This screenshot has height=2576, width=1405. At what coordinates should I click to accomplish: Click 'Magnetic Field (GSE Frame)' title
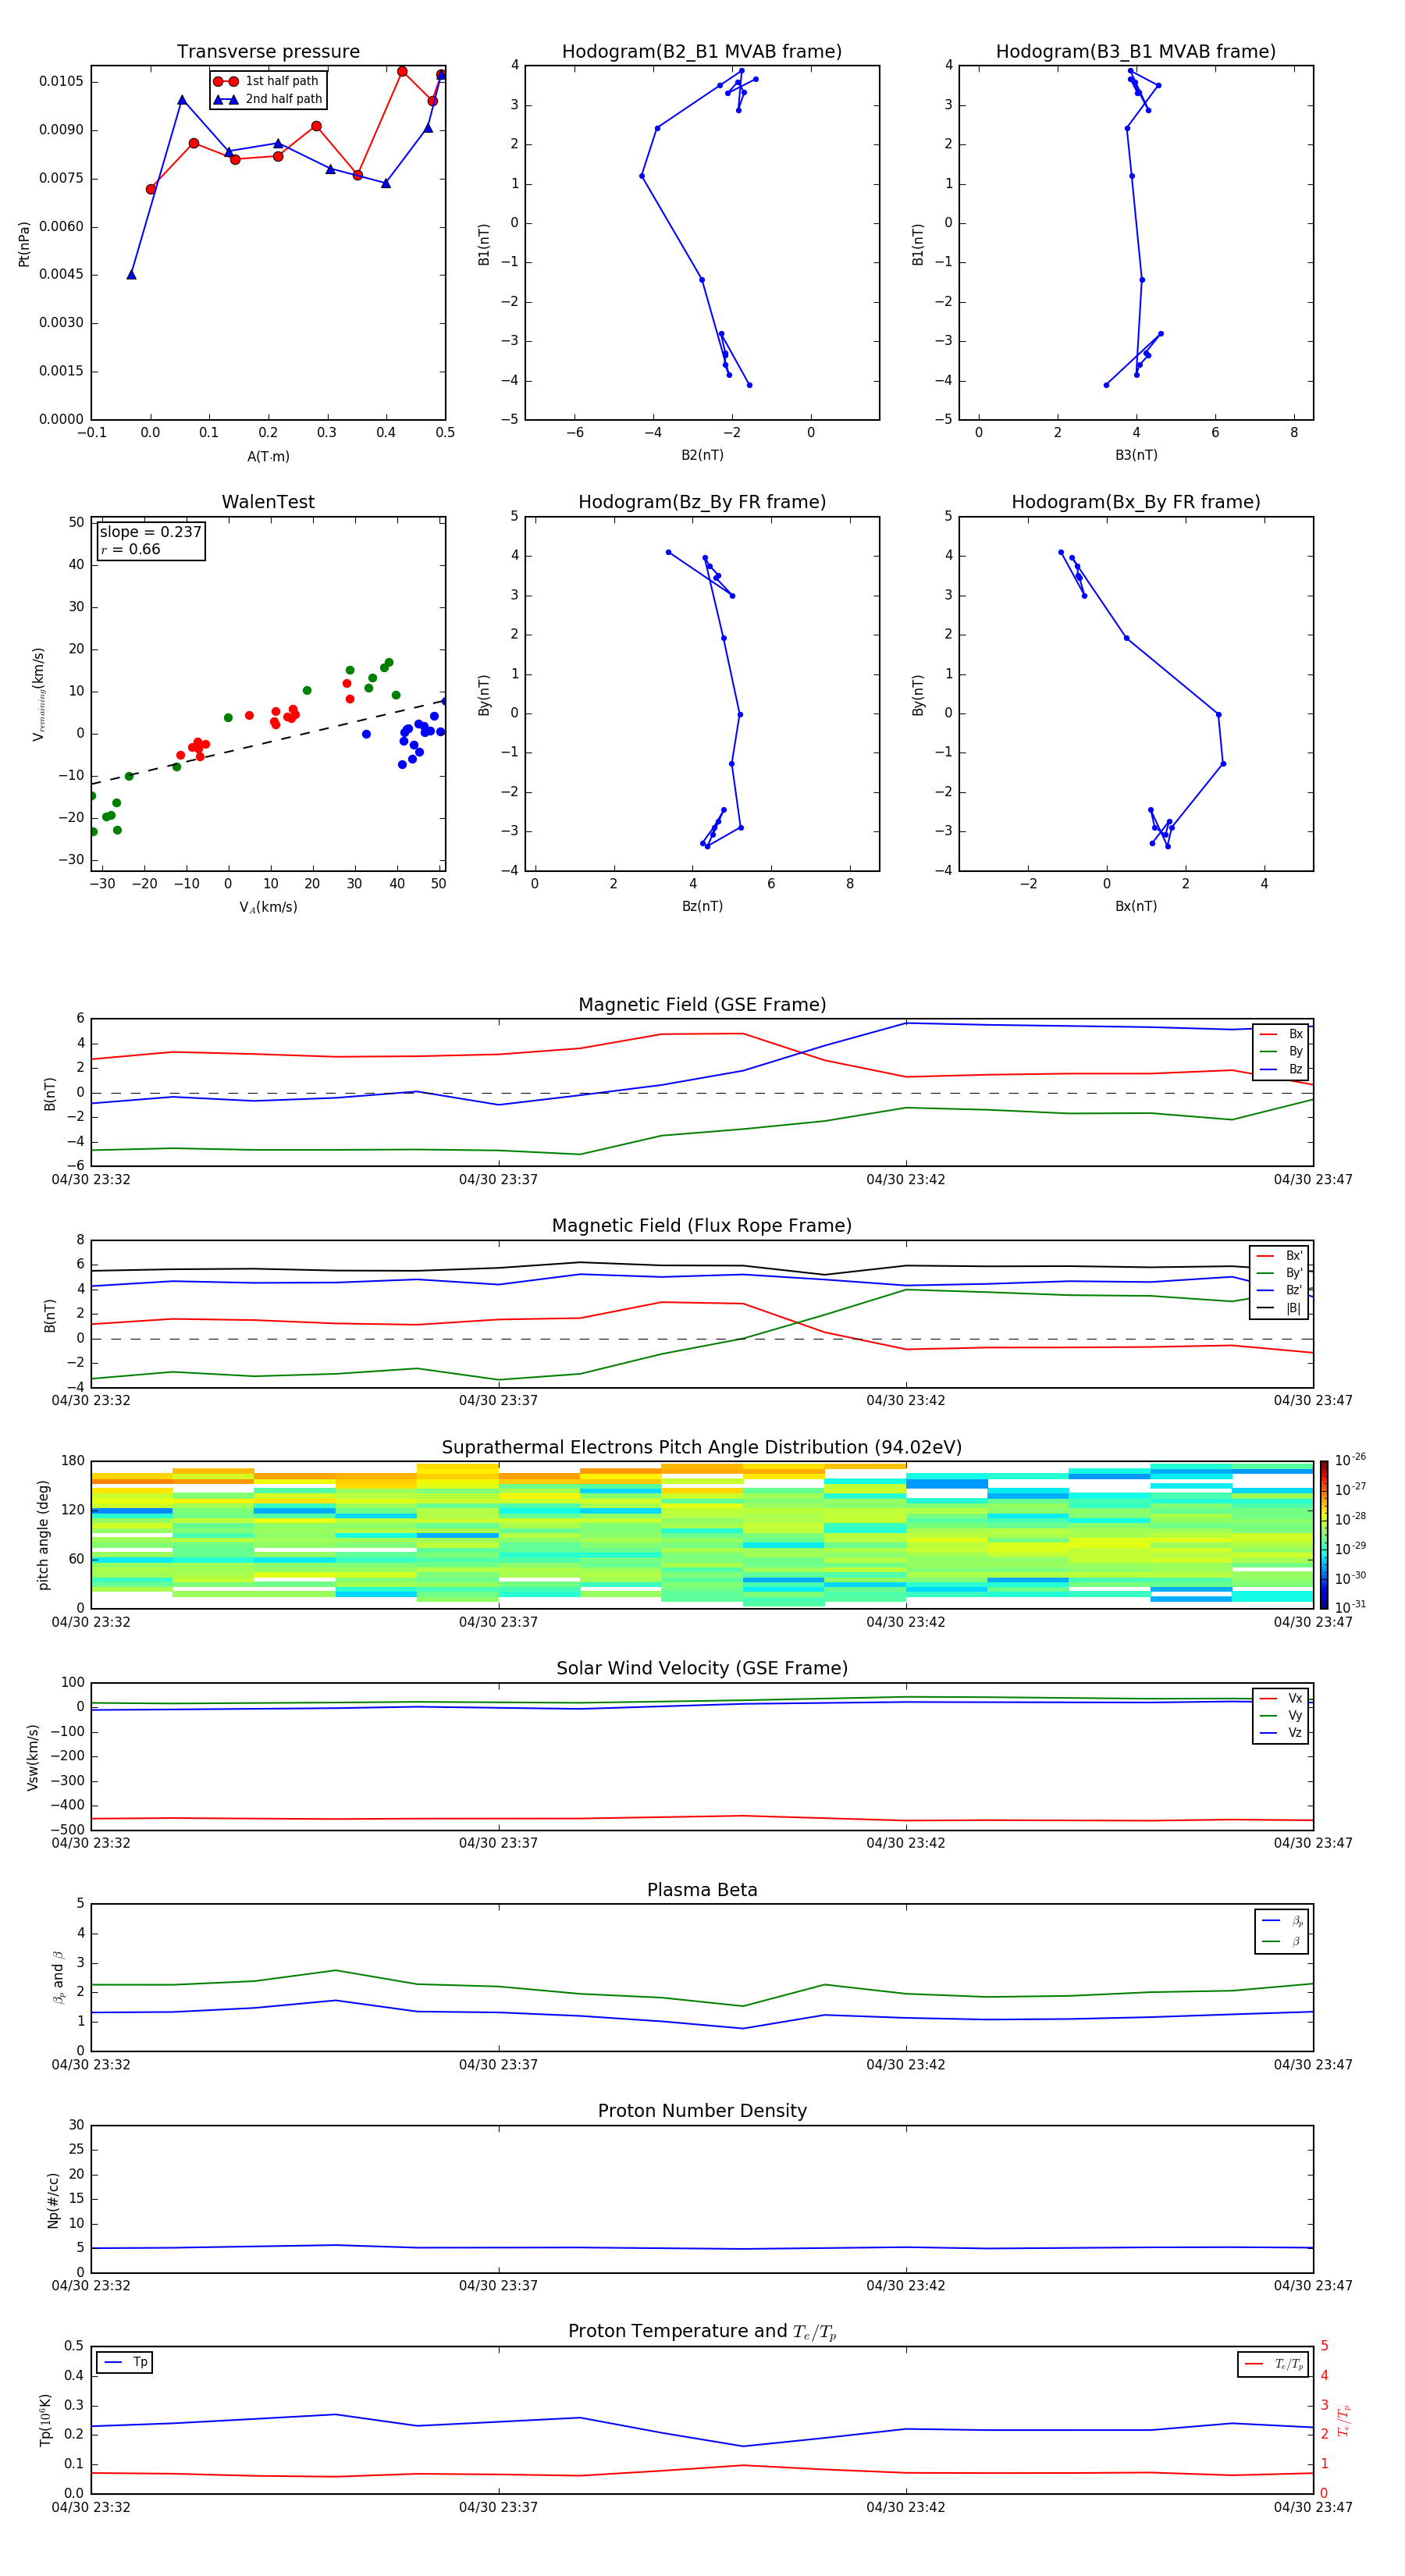click(702, 1005)
